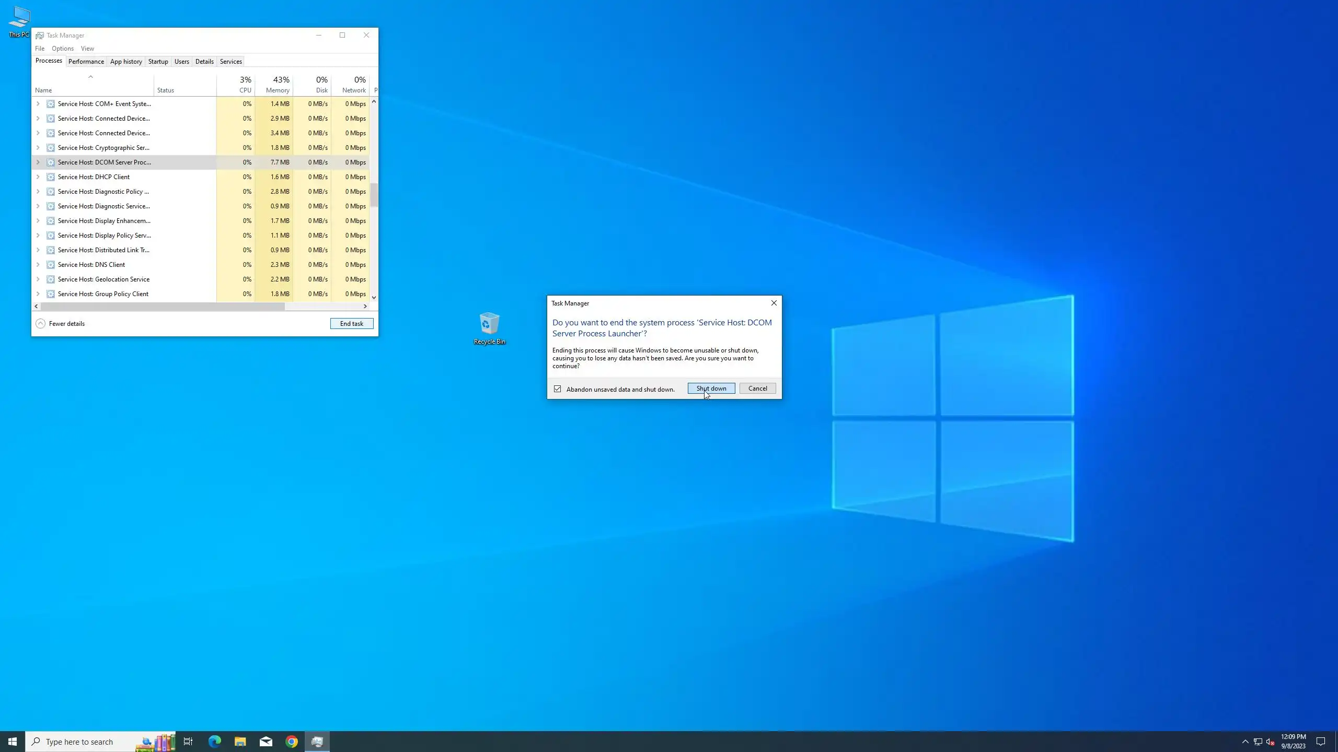
Task: Expand Service Host: Geolocation Service row
Action: click(x=38, y=279)
